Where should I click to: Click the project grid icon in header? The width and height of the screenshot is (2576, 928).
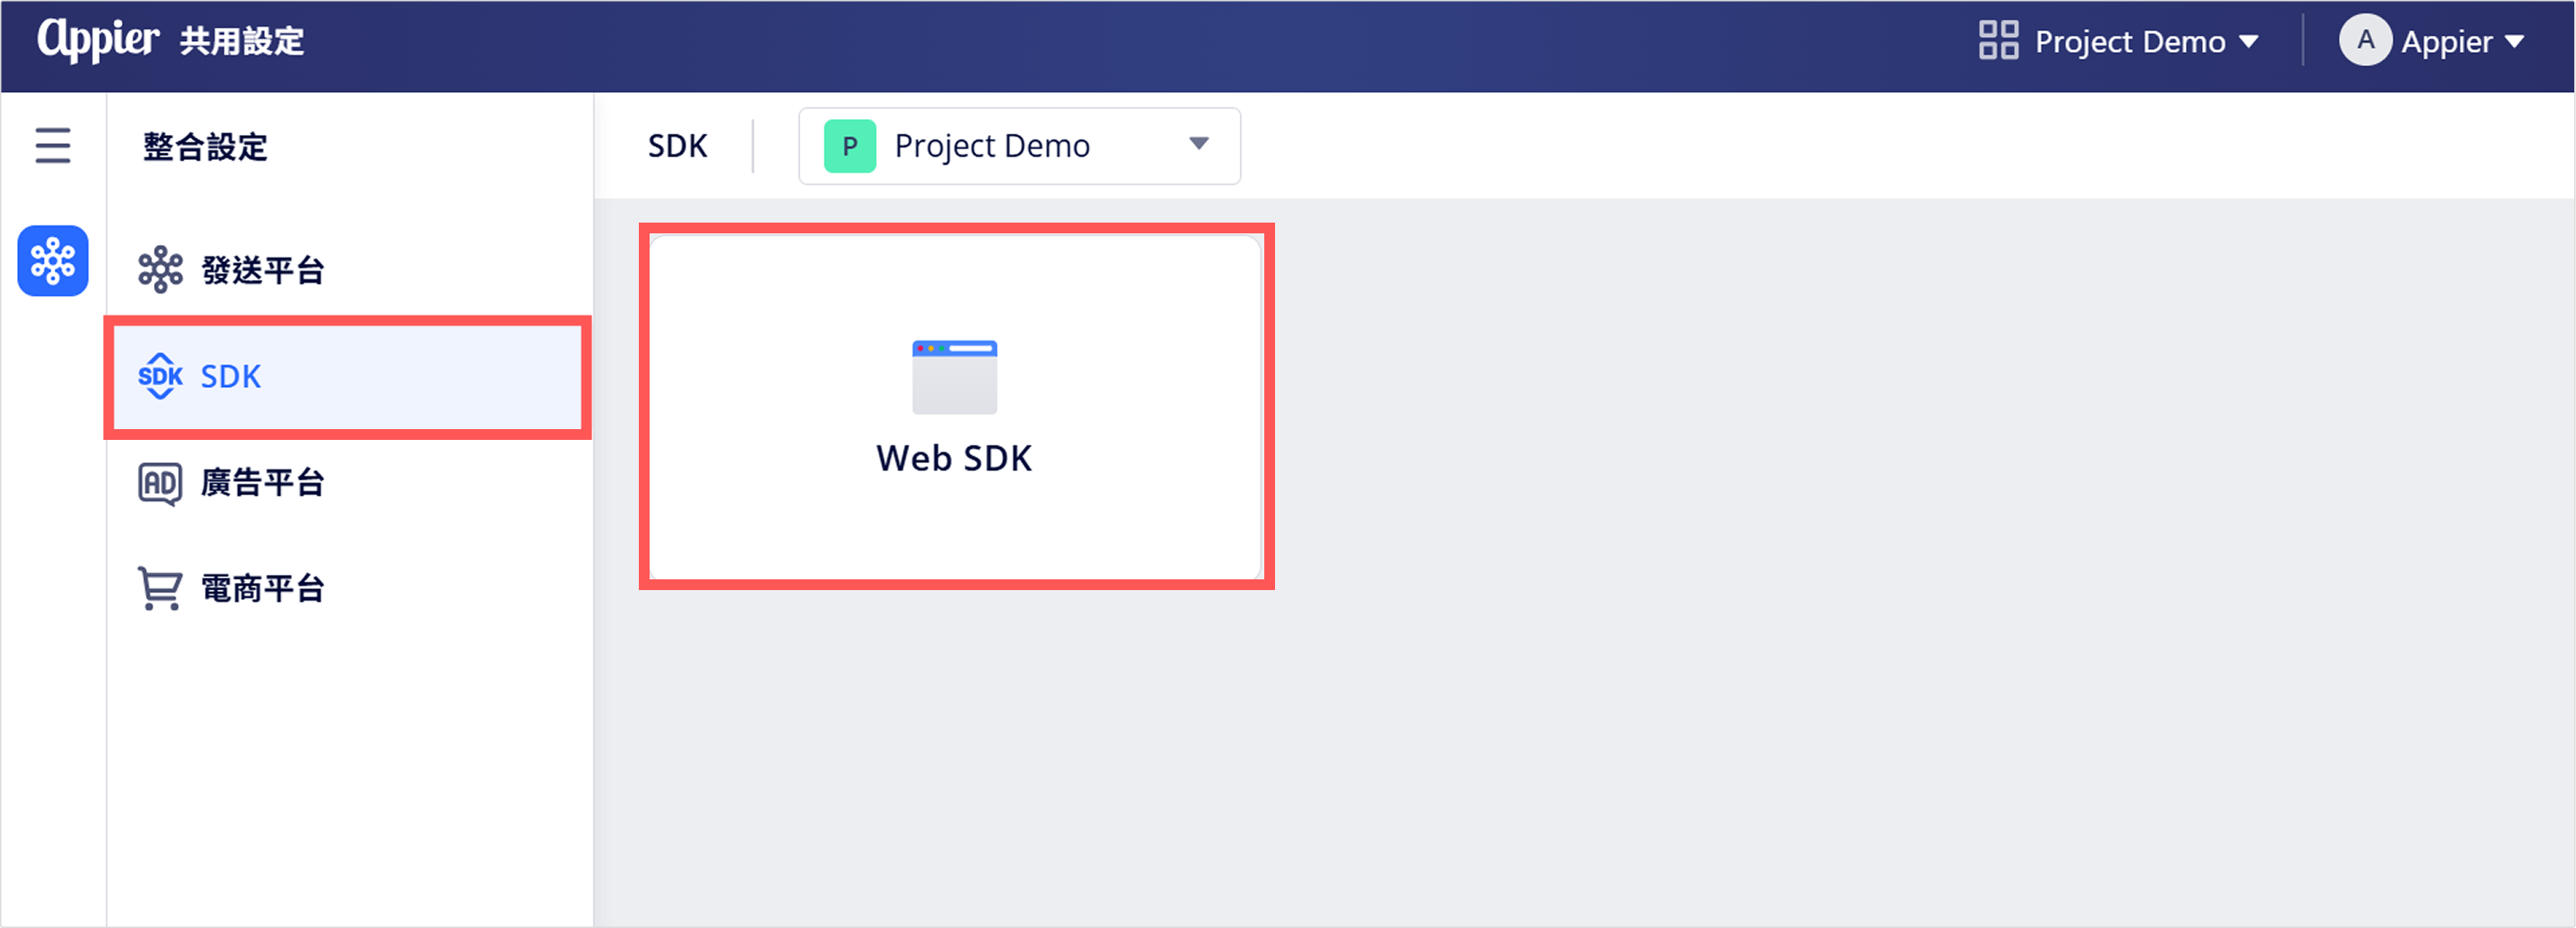[x=1998, y=41]
